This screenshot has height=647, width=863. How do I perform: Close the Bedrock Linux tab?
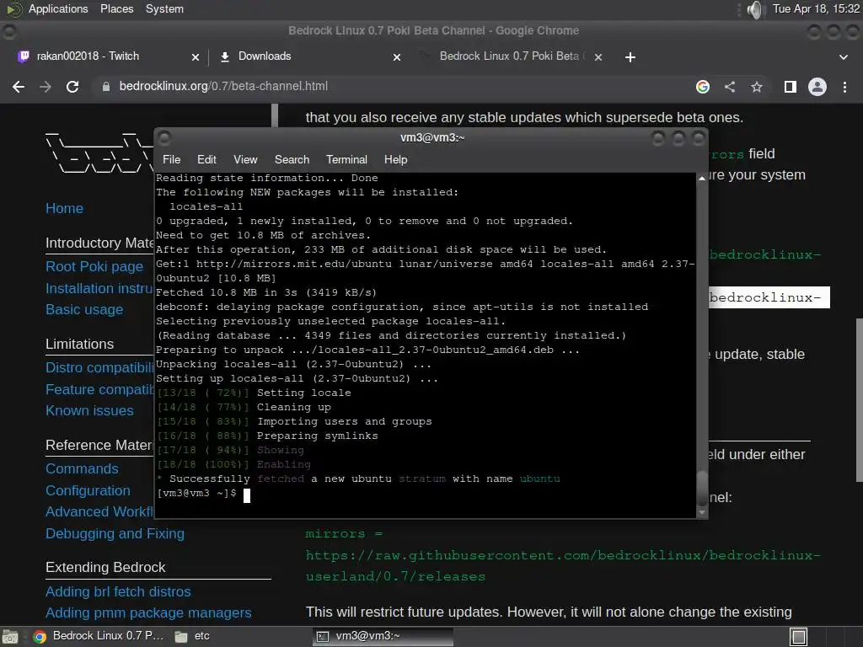pyautogui.click(x=598, y=57)
